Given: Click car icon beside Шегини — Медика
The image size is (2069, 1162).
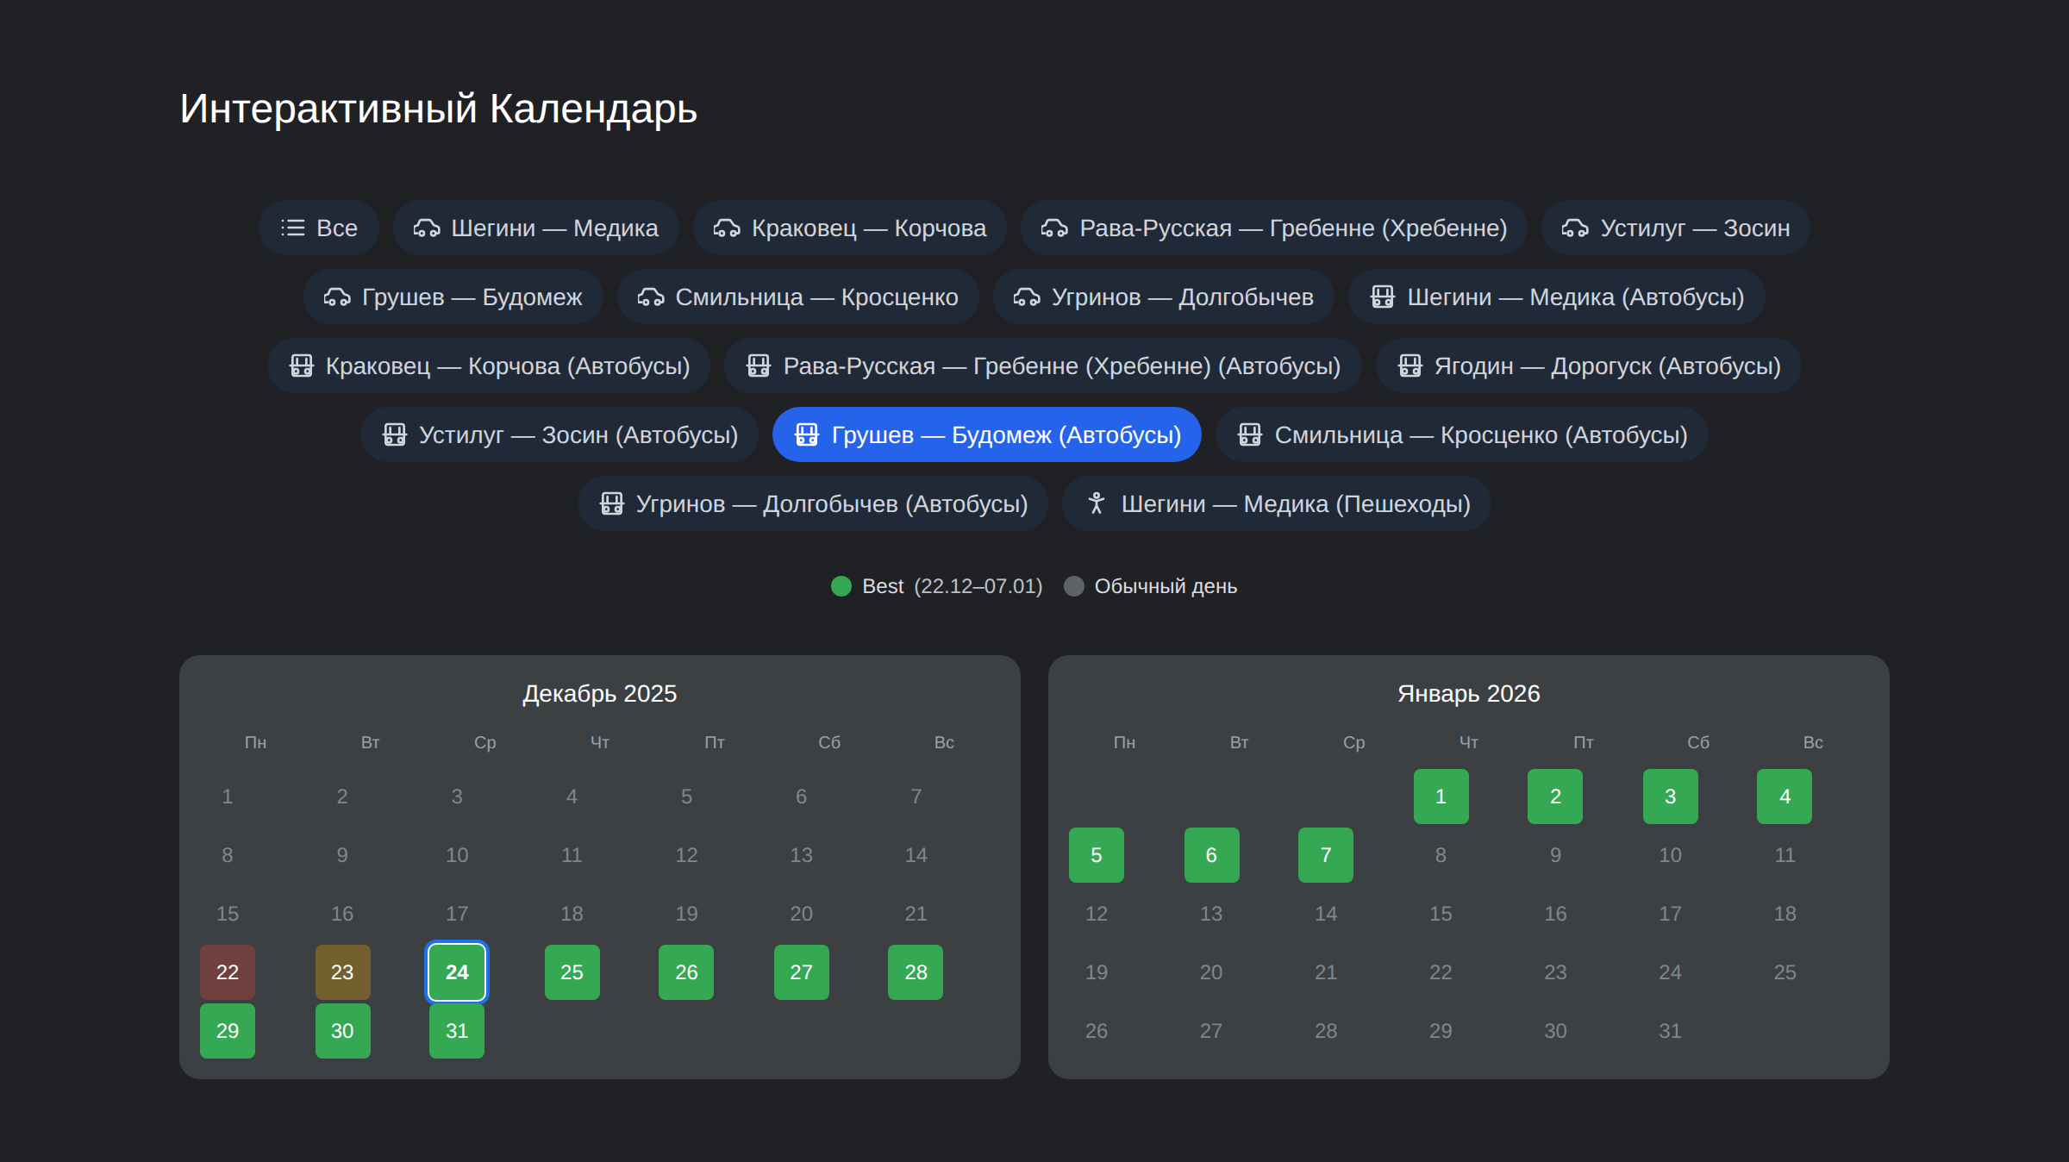Looking at the screenshot, I should (x=426, y=228).
